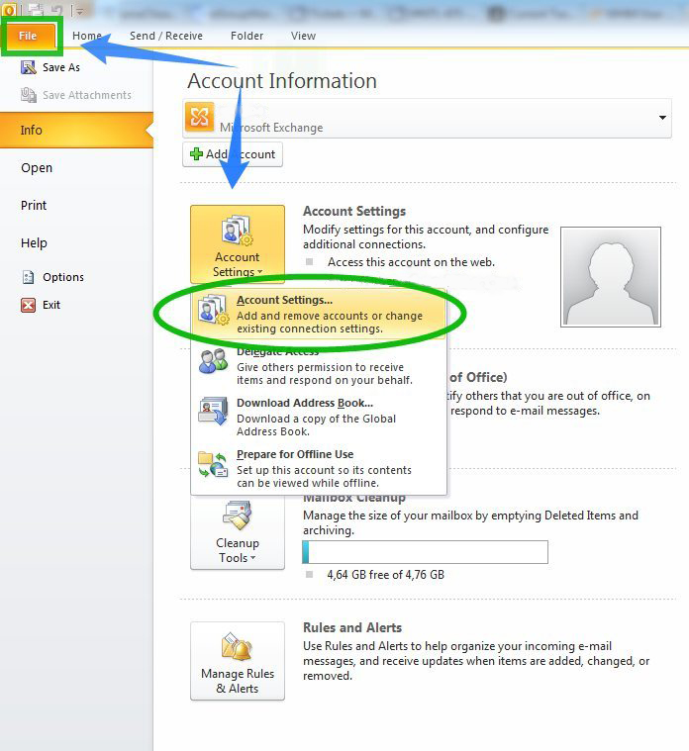Click Exit label in the sidebar
This screenshot has height=751, width=689.
[51, 305]
